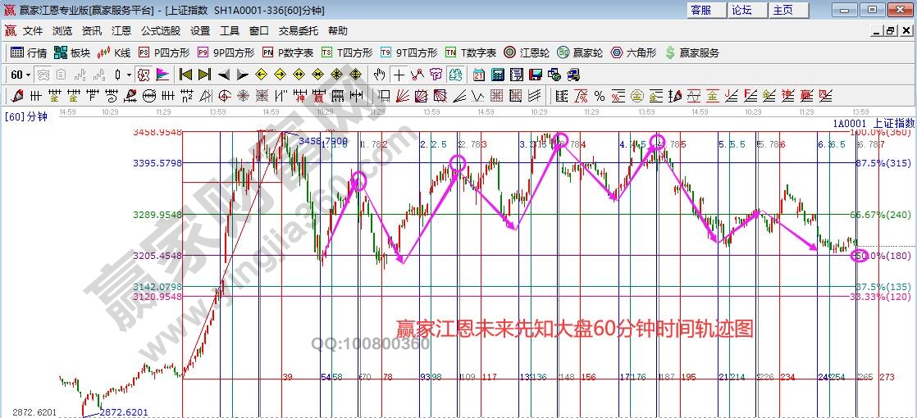
Task: Click the 六角形 hexagon chart icon
Action: pos(632,52)
